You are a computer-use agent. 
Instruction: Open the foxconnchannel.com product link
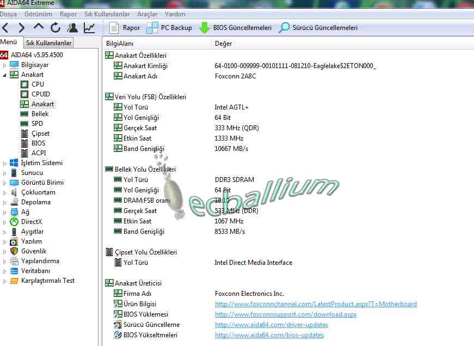316,304
